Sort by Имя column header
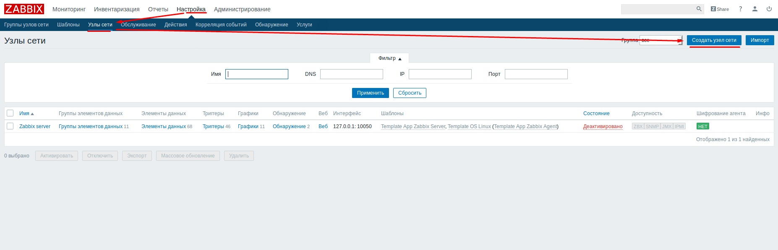Viewport: 778px width, 250px height. [x=26, y=113]
